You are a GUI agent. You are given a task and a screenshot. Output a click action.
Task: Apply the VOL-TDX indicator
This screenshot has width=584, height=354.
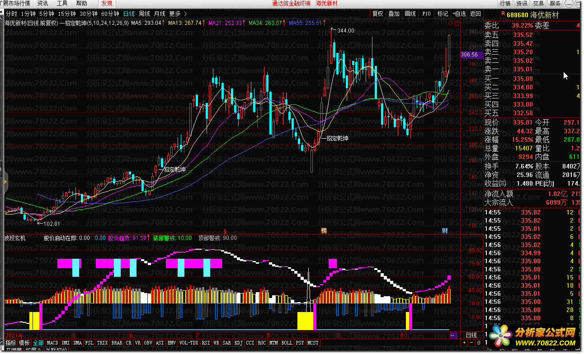point(188,343)
